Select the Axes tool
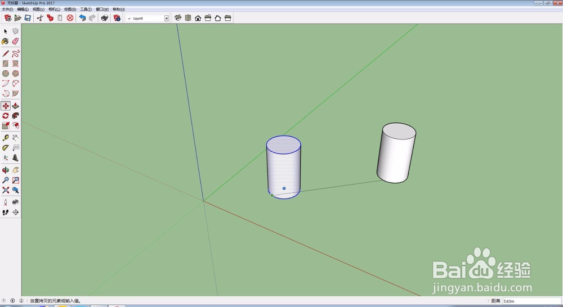Viewport: 563px width, 307px height. [6, 158]
